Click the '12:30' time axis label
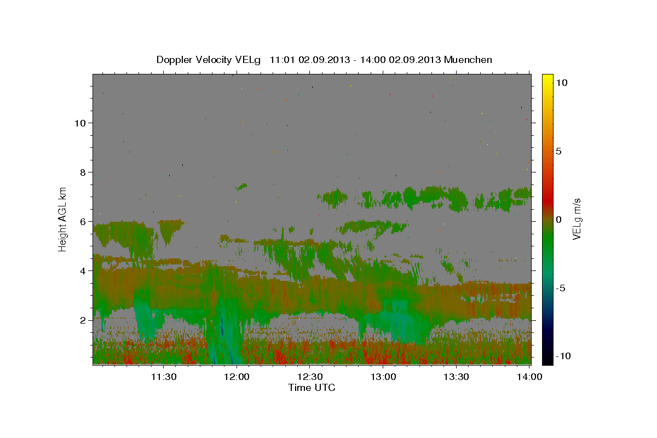Viewport: 657px width, 438px height. click(310, 377)
